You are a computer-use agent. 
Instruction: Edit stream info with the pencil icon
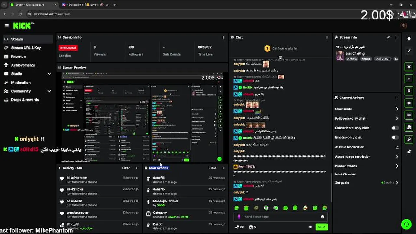(x=388, y=37)
